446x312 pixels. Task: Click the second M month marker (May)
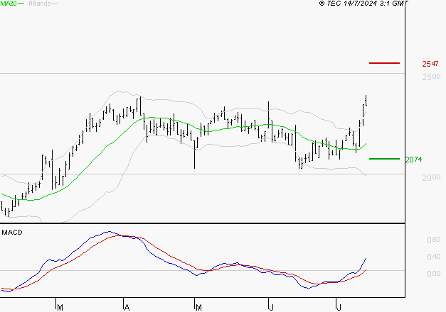(198, 308)
